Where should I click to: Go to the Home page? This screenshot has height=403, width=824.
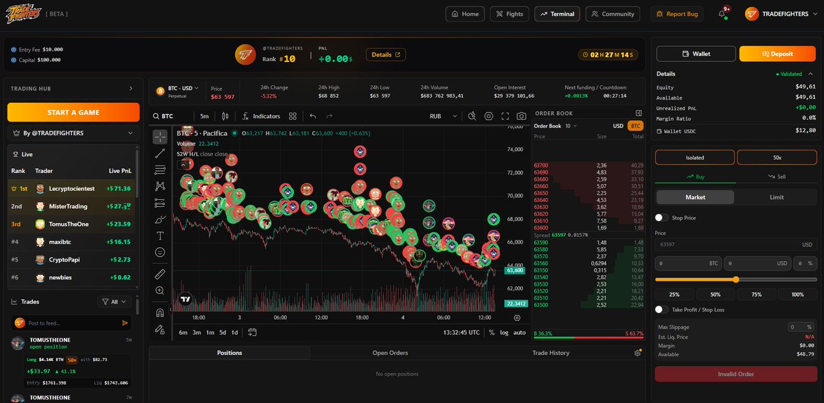465,14
